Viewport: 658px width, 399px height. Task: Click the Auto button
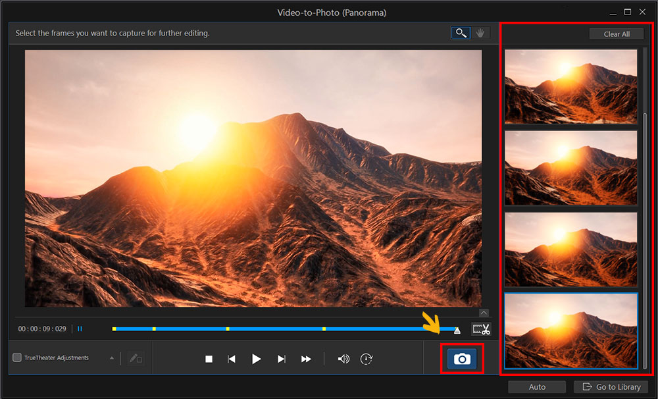(537, 386)
